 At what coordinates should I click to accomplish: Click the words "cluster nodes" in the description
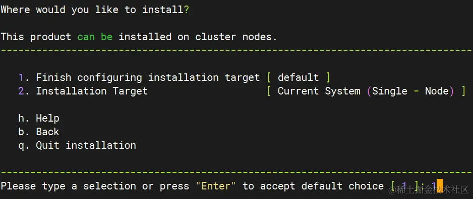(236, 37)
